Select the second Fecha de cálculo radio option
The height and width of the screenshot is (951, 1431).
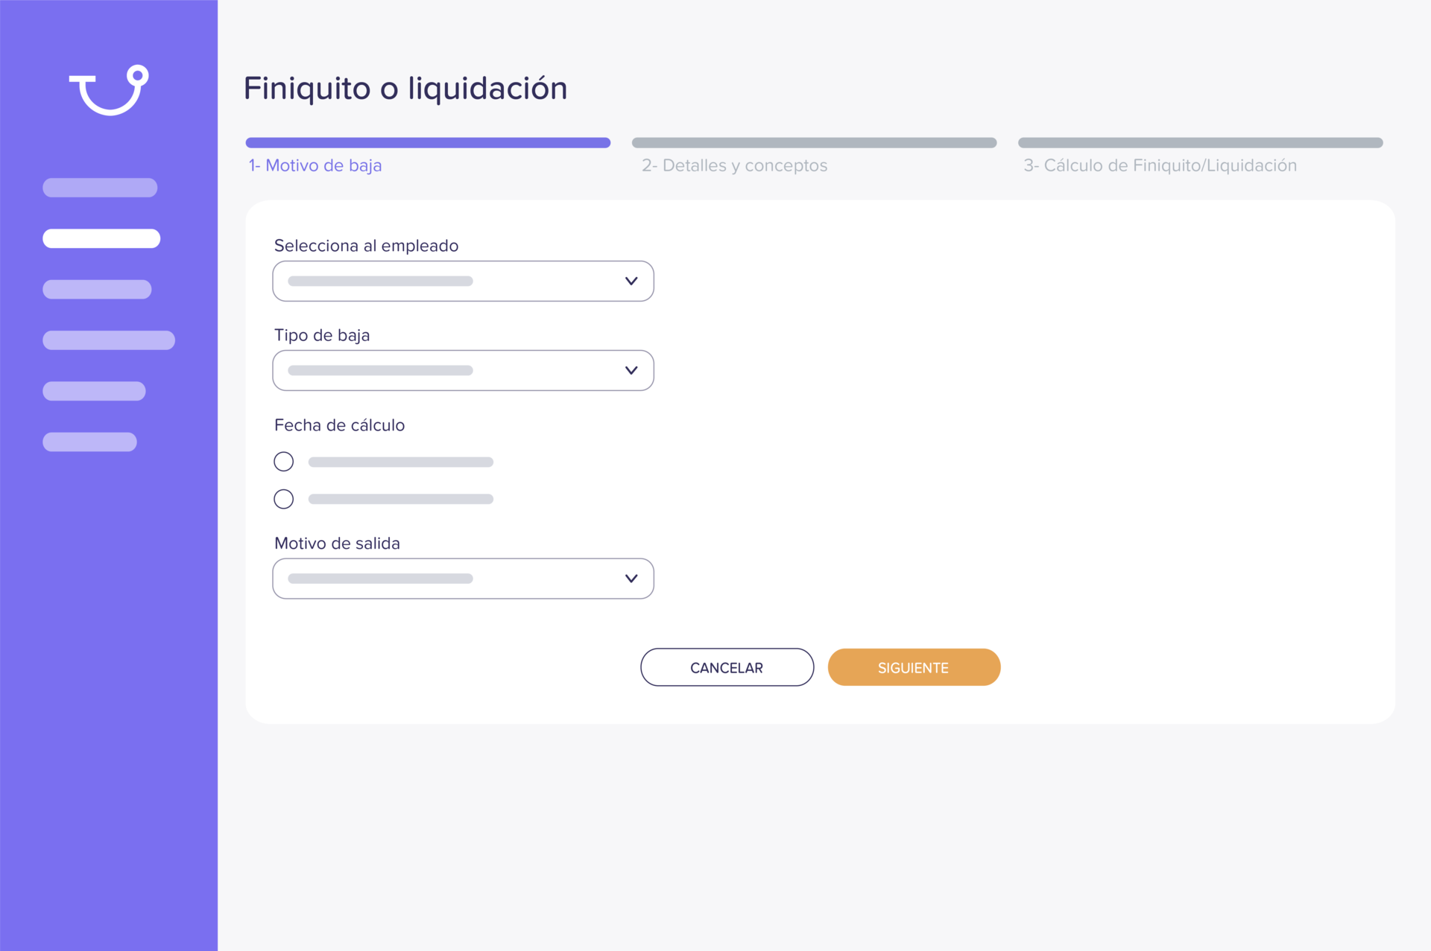tap(284, 499)
